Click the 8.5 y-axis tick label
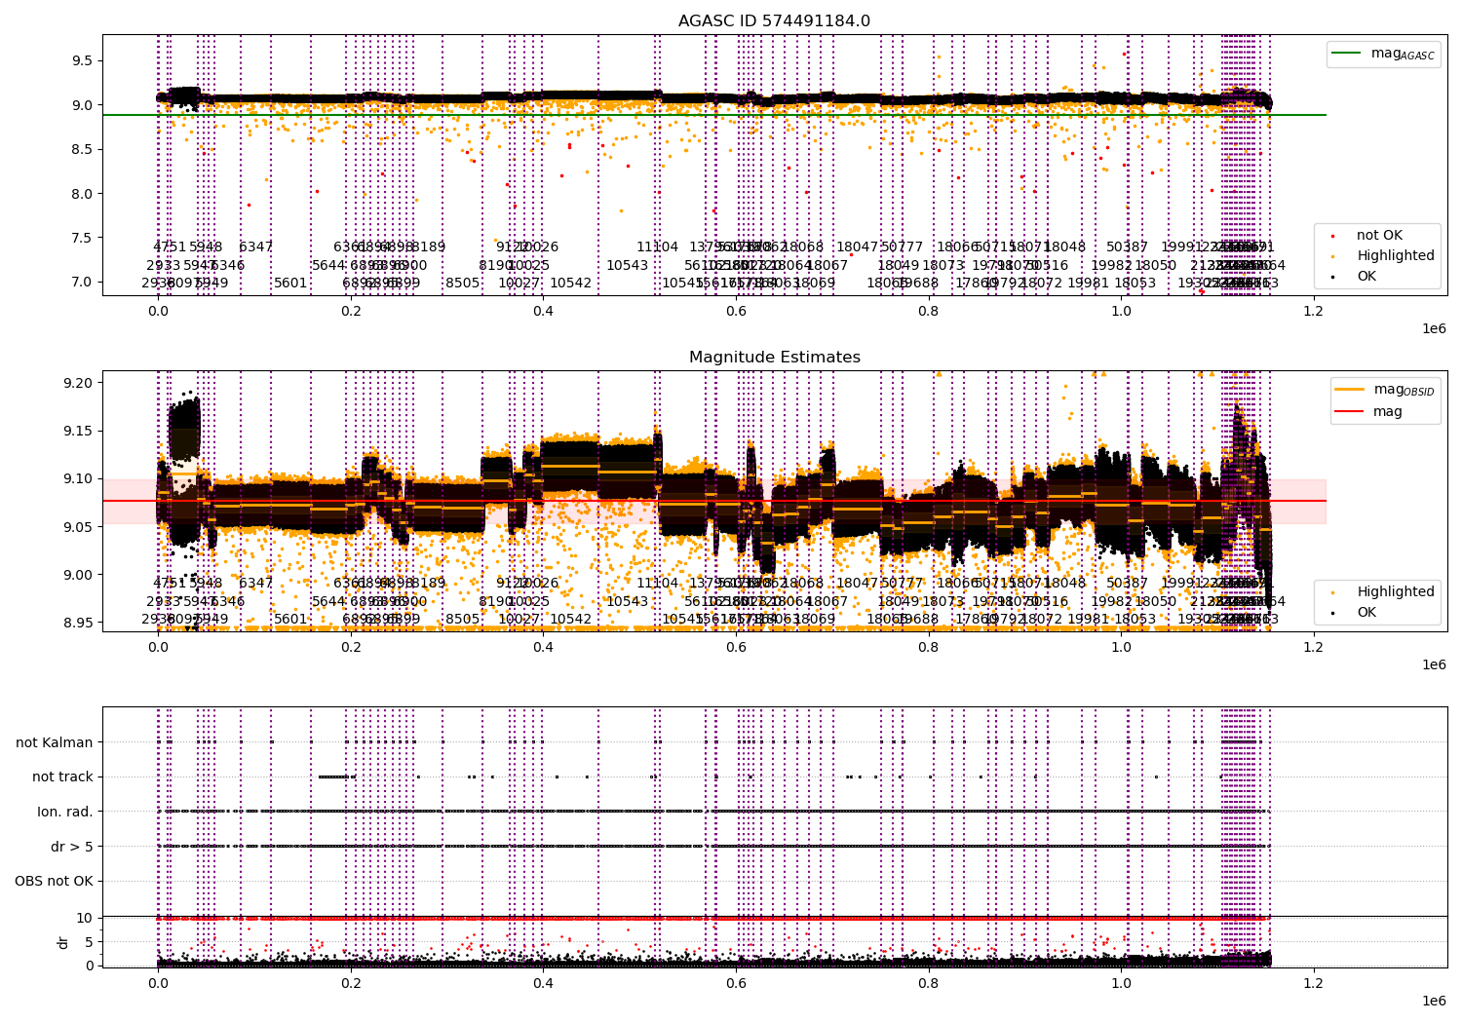The width and height of the screenshot is (1462, 1023). 82,149
